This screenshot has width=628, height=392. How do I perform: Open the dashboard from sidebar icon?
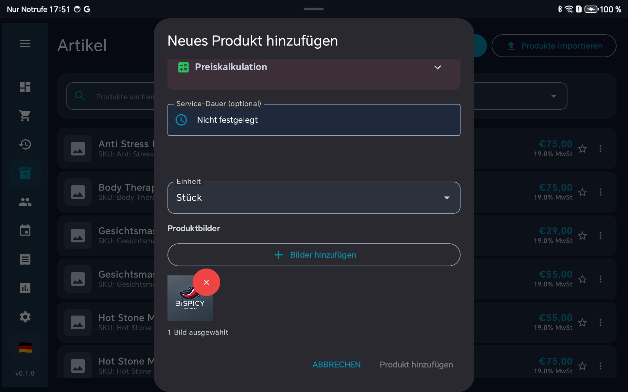[x=25, y=87]
